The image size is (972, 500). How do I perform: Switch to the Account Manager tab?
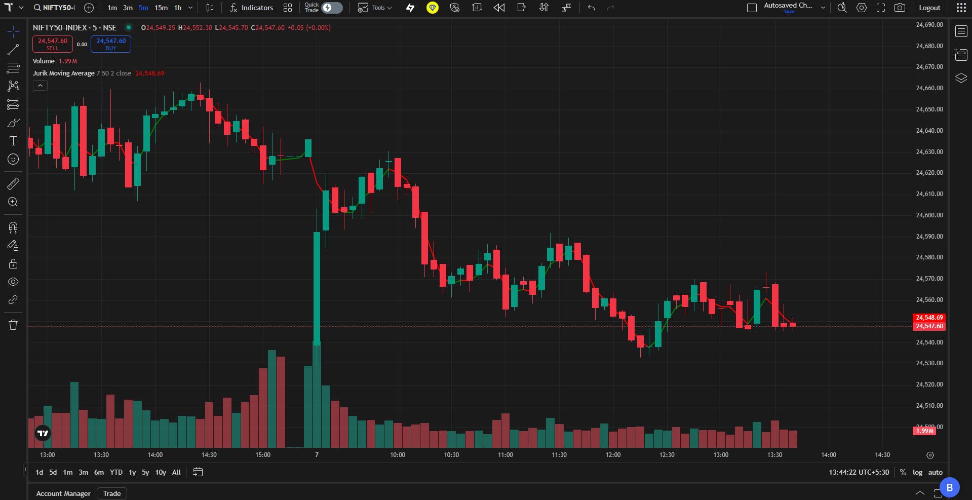tap(63, 493)
